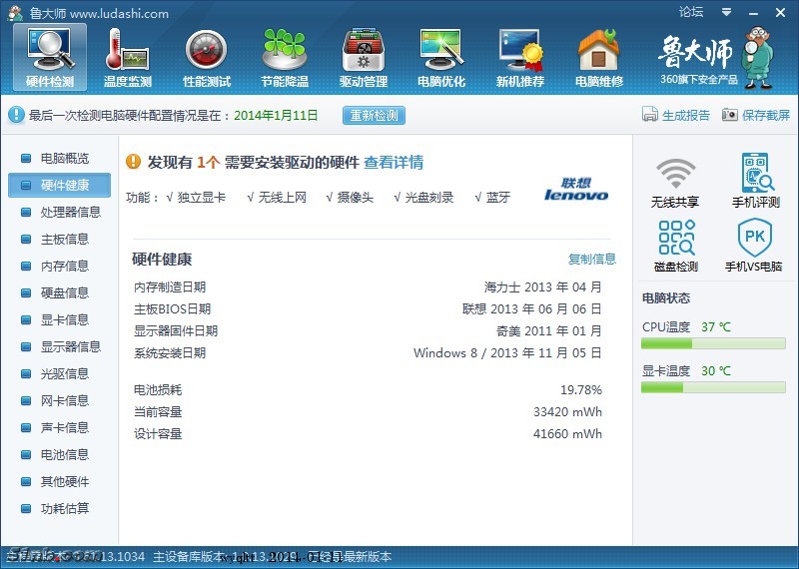Viewport: 799px width, 569px height.
Task: Click 生成报告 to generate a report
Action: tap(676, 116)
